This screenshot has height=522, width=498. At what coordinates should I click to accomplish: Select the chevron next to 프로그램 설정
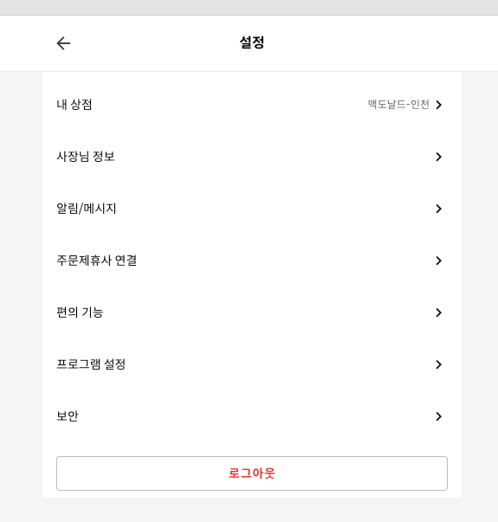click(439, 364)
